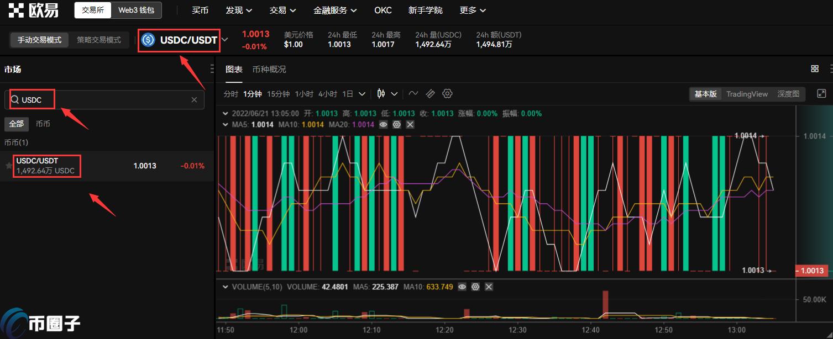Open the chart settings gear icon
This screenshot has width=833, height=339.
447,94
